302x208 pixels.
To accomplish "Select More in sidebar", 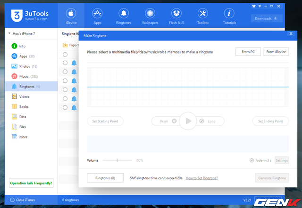I will coord(31,137).
